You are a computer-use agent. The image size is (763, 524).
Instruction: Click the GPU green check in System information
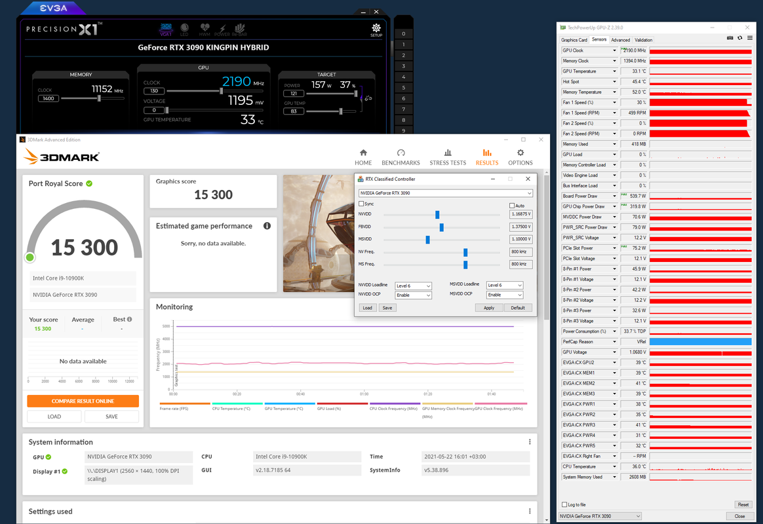point(49,457)
